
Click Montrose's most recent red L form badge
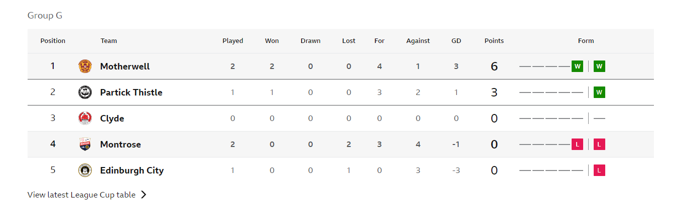point(599,144)
